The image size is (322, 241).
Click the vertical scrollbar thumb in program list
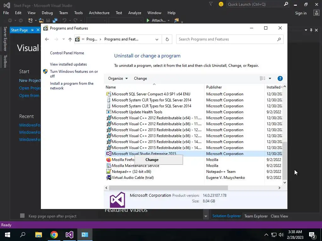pos(285,160)
